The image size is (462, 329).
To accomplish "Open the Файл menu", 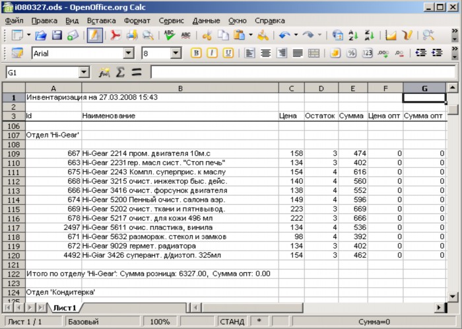I will 14,21.
